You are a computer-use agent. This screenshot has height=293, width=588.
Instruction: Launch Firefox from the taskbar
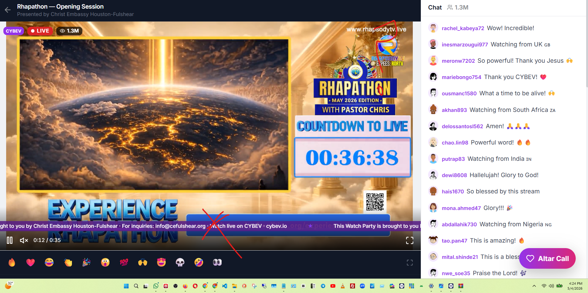point(185,286)
